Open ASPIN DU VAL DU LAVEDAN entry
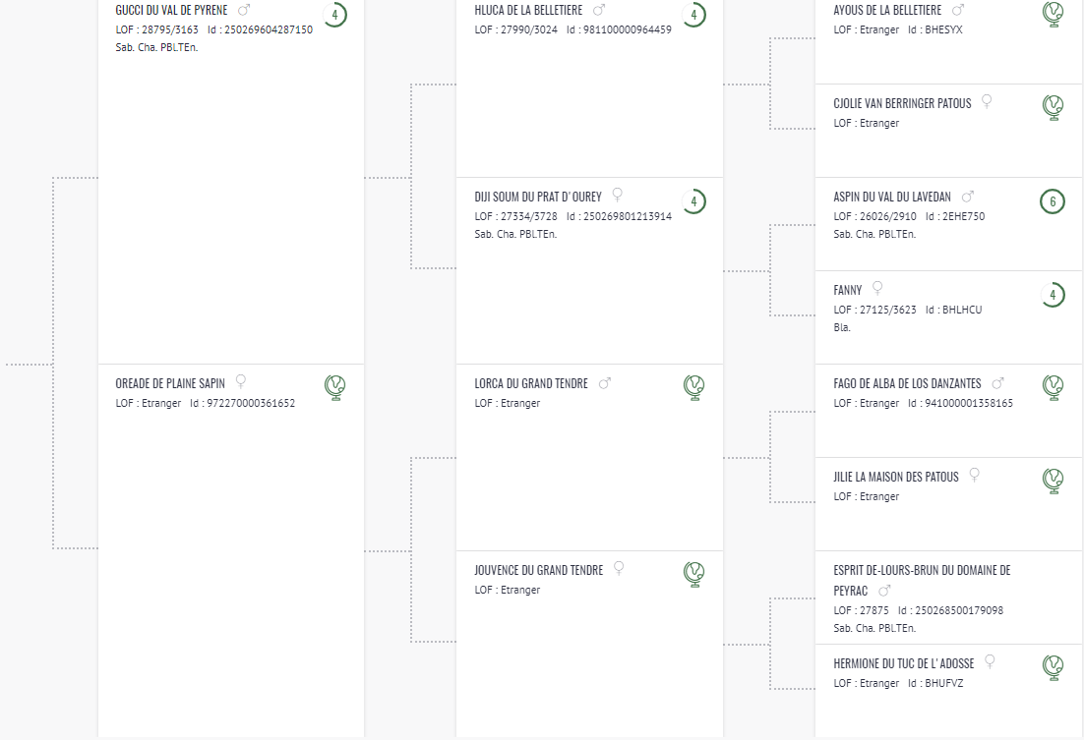1084x740 pixels. tap(892, 197)
